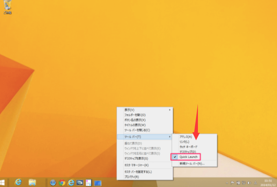Click the Quick Launch toolbar grip handle
Viewport: 277px width, 187px height.
point(46,183)
